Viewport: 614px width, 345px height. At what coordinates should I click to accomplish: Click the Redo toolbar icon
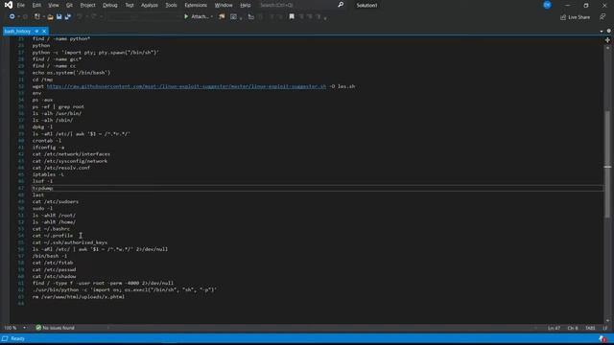coord(94,16)
